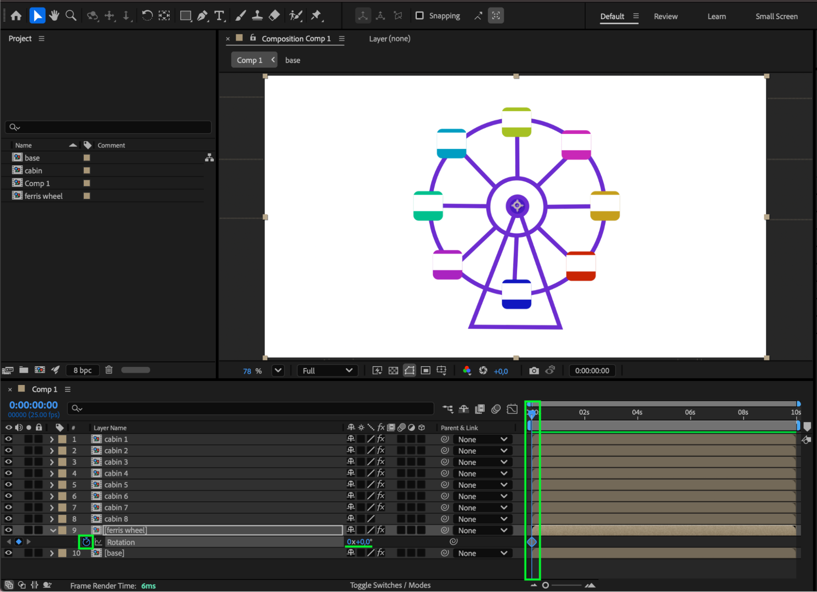Click the current time 0:00:00:00 in timeline

(34, 405)
